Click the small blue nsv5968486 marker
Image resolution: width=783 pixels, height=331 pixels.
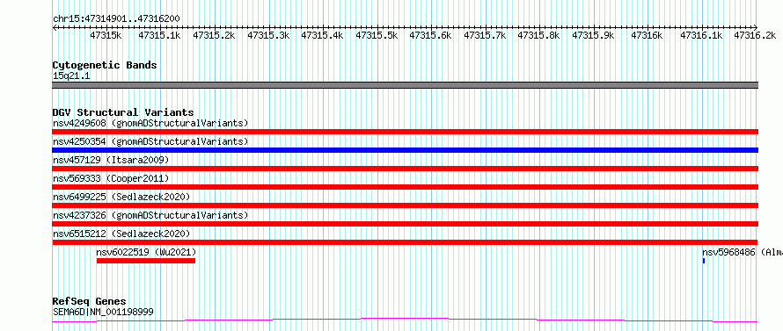coord(704,261)
